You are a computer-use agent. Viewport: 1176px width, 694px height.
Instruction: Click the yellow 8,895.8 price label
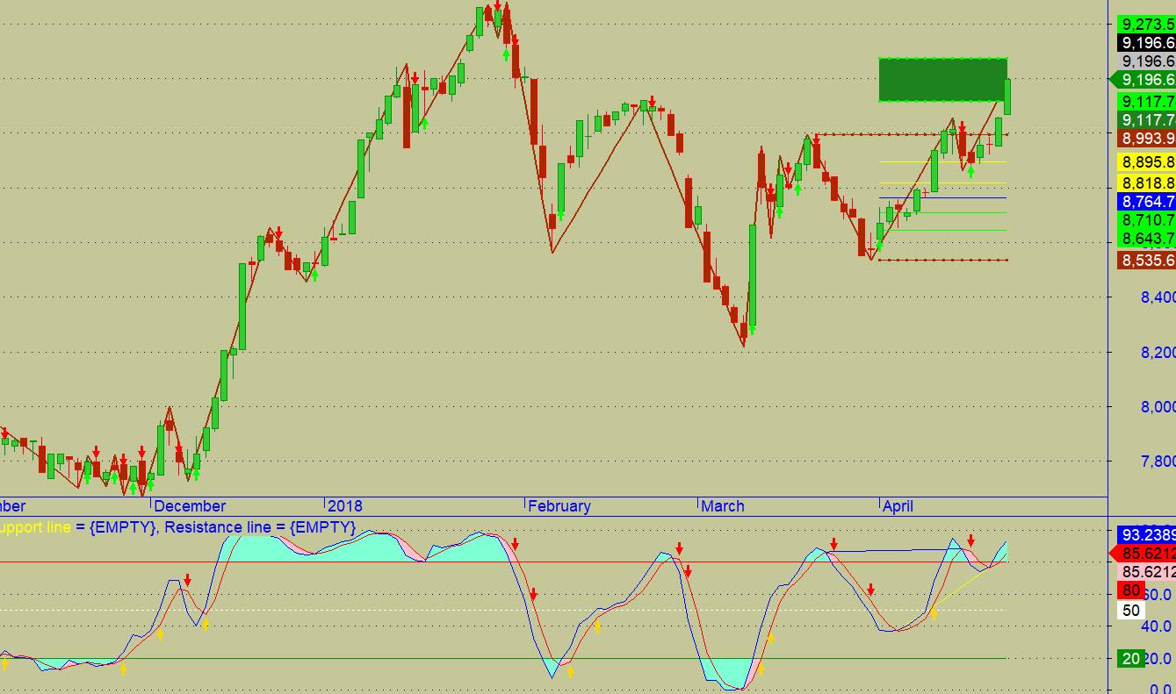coord(1146,162)
